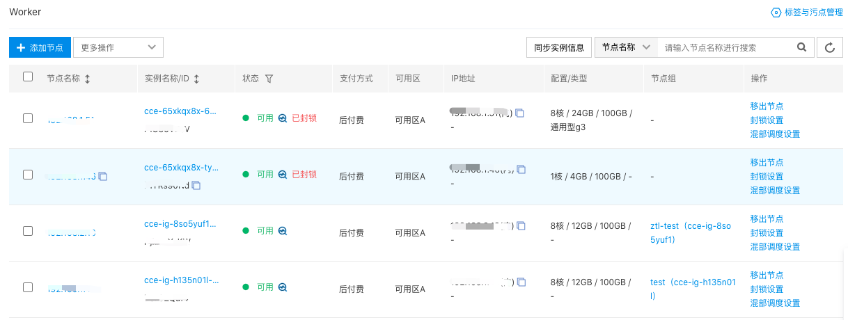Sort by instance name/ID arrows icon
The height and width of the screenshot is (320, 848).
196,79
